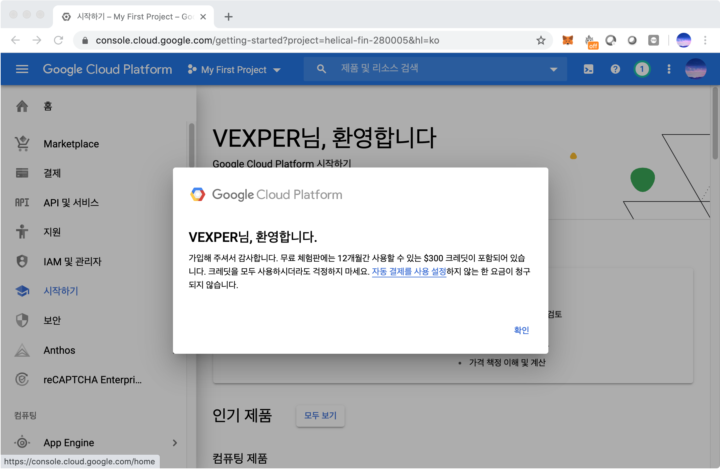The image size is (720, 469).
Task: Open the 자동 결제를 사용 설정 link
Action: click(409, 271)
